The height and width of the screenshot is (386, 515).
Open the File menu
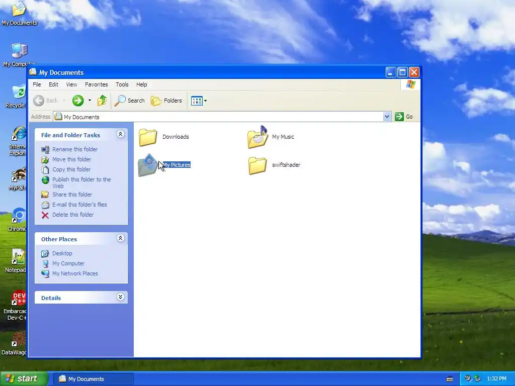pos(37,84)
